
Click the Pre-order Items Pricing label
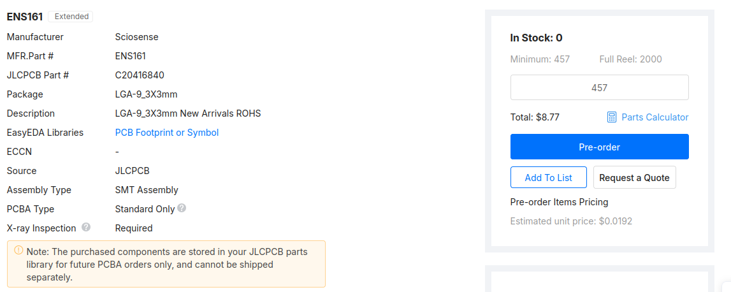click(559, 202)
